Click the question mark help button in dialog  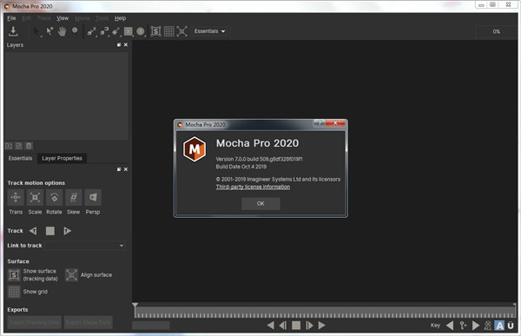click(319, 122)
